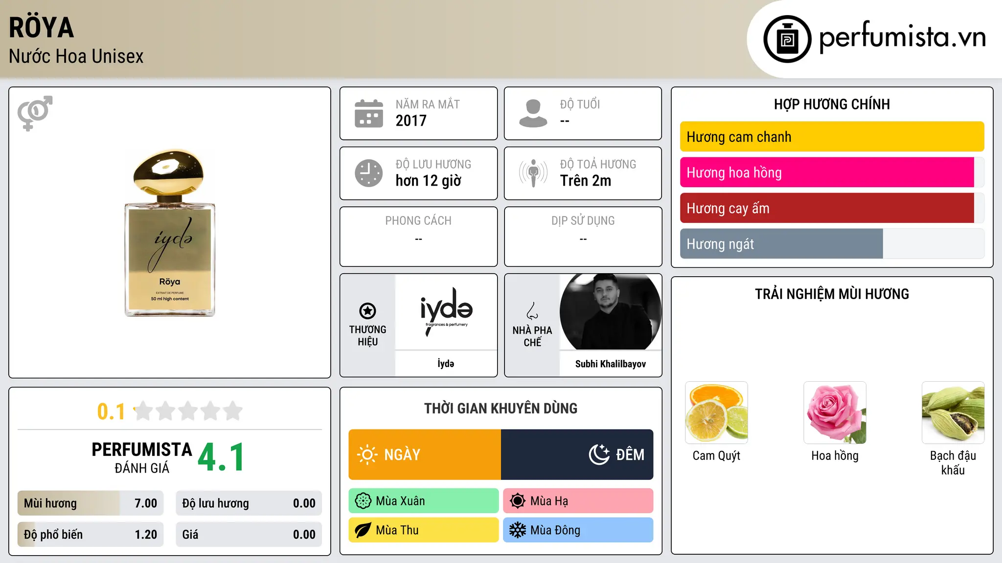The width and height of the screenshot is (1002, 563).
Task: Click the Hợp hương chính heading
Action: coord(832,104)
